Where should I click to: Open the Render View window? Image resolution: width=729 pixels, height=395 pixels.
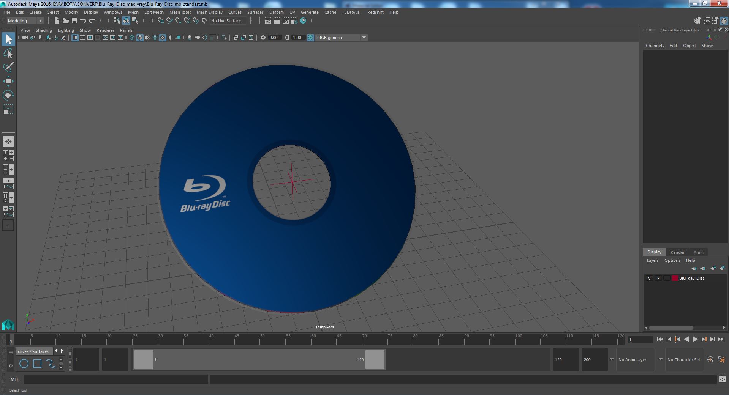268,21
